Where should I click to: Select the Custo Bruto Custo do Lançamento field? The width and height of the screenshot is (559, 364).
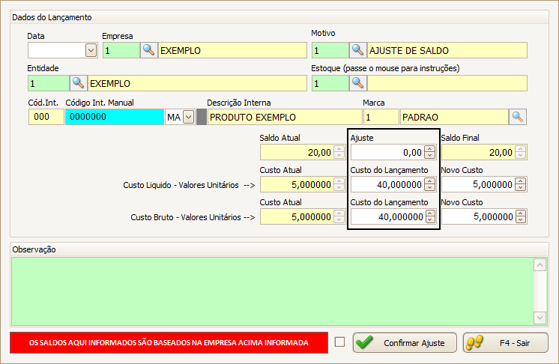pyautogui.click(x=387, y=216)
